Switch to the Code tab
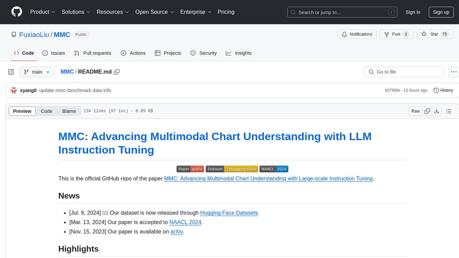This screenshot has height=258, width=459. (x=24, y=53)
